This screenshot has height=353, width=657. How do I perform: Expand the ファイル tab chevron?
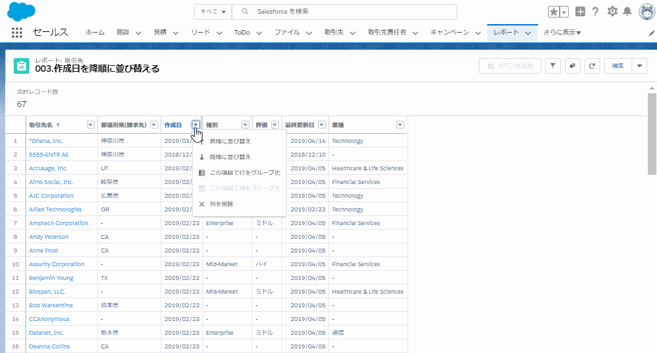[x=309, y=33]
